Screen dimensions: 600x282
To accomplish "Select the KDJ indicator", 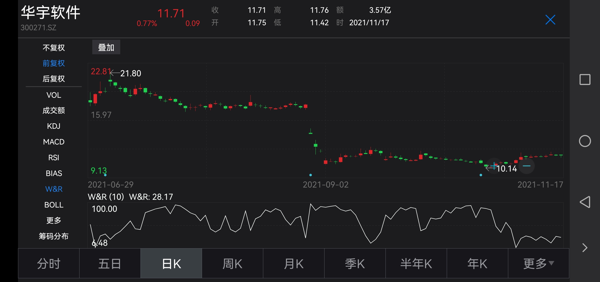I will tap(53, 126).
